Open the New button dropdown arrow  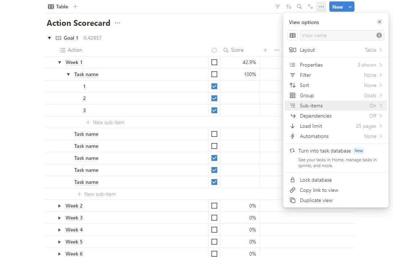click(350, 7)
